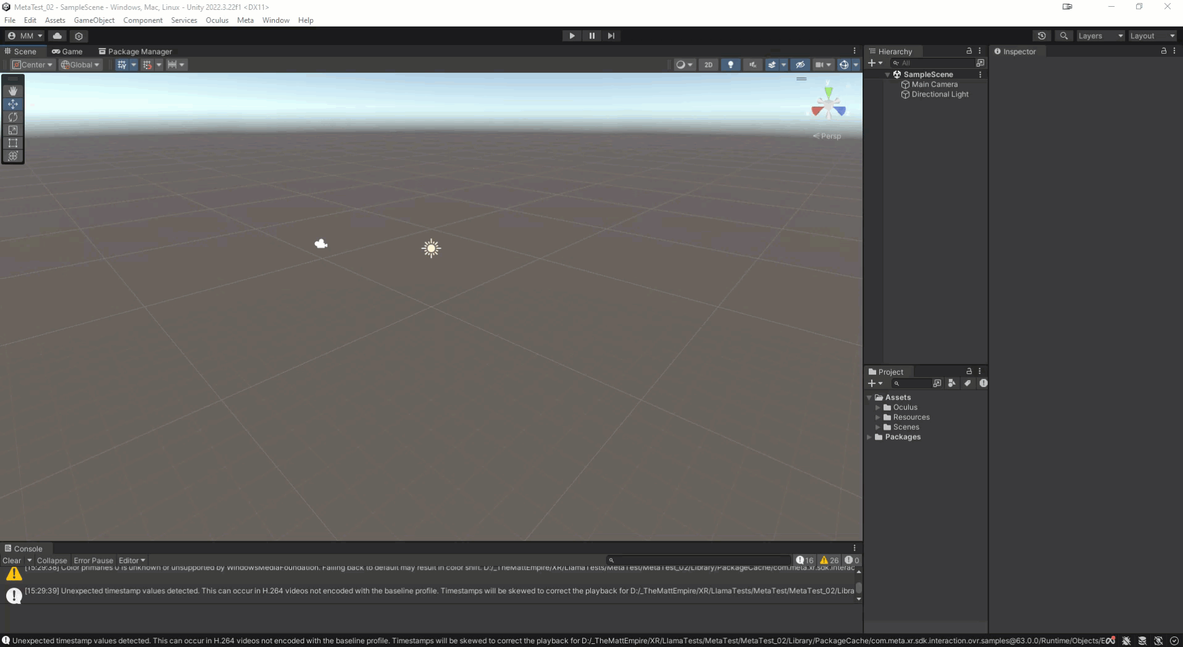Image resolution: width=1183 pixels, height=647 pixels.
Task: Toggle Collapse in the Console
Action: pos(52,561)
